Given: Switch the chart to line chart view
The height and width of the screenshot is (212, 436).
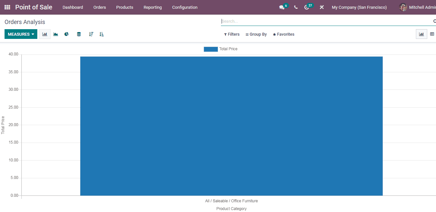Looking at the screenshot, I should 55,34.
